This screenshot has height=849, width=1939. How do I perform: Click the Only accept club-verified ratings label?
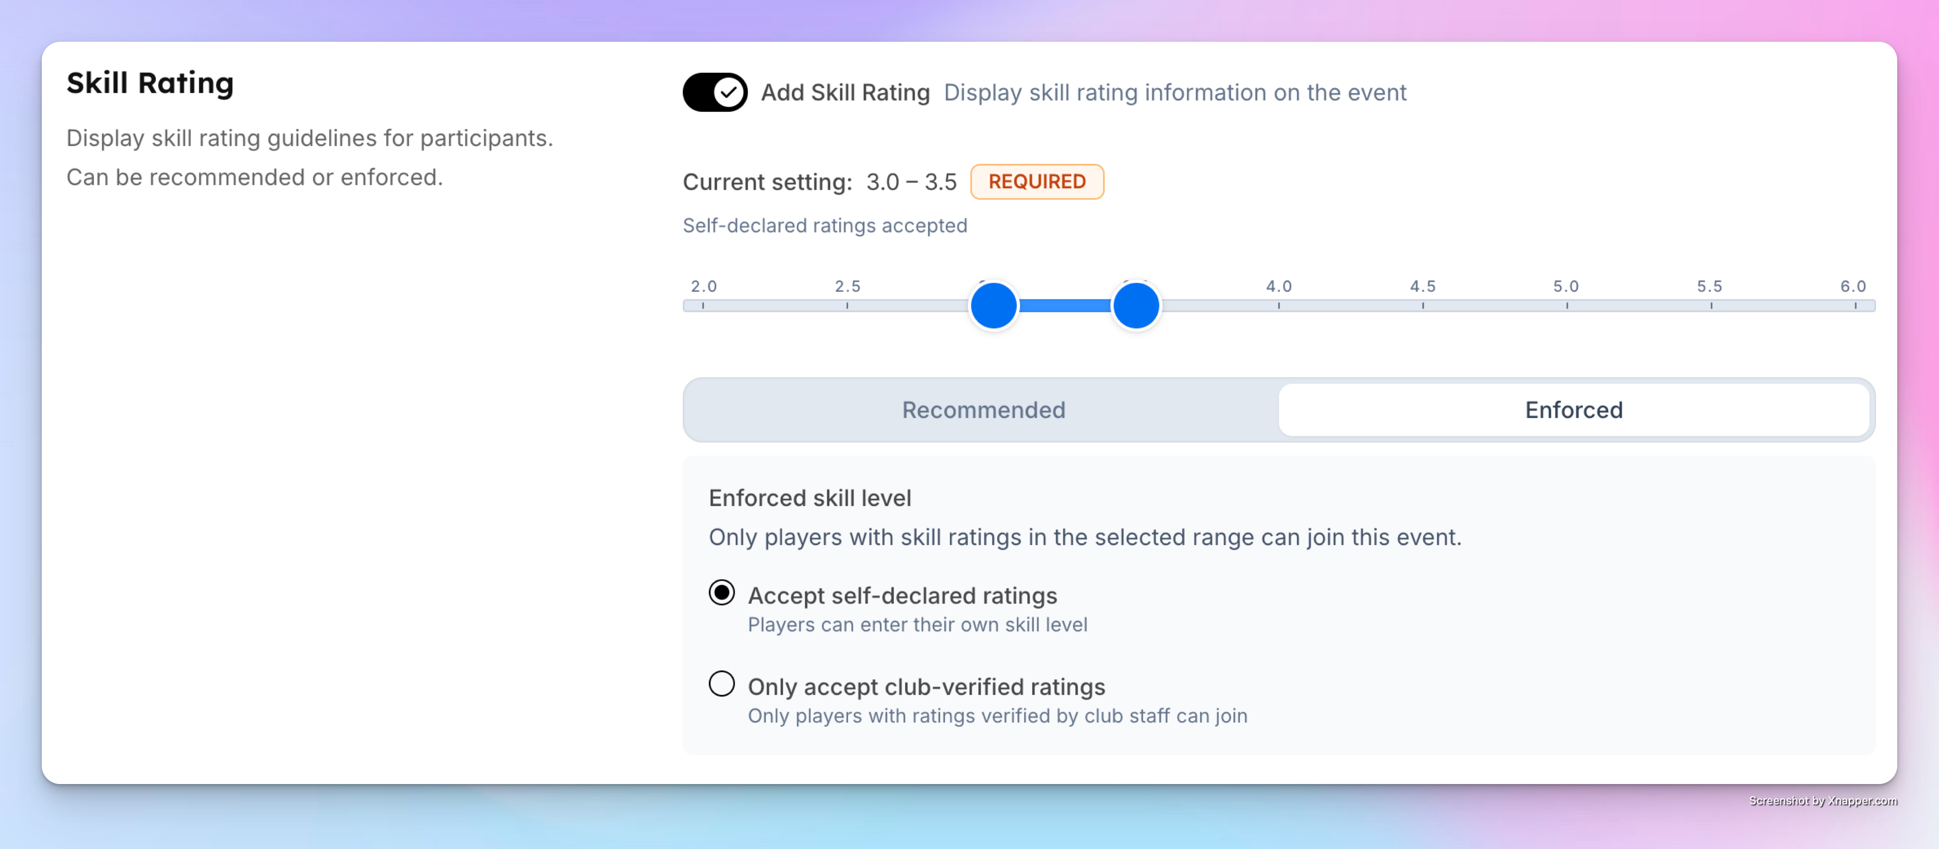[926, 687]
